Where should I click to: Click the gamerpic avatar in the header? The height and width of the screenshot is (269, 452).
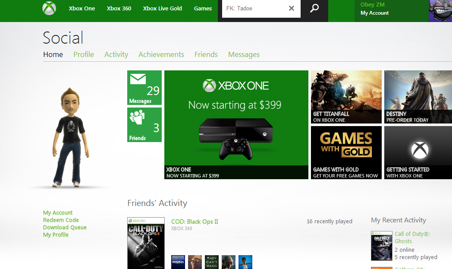click(x=440, y=11)
